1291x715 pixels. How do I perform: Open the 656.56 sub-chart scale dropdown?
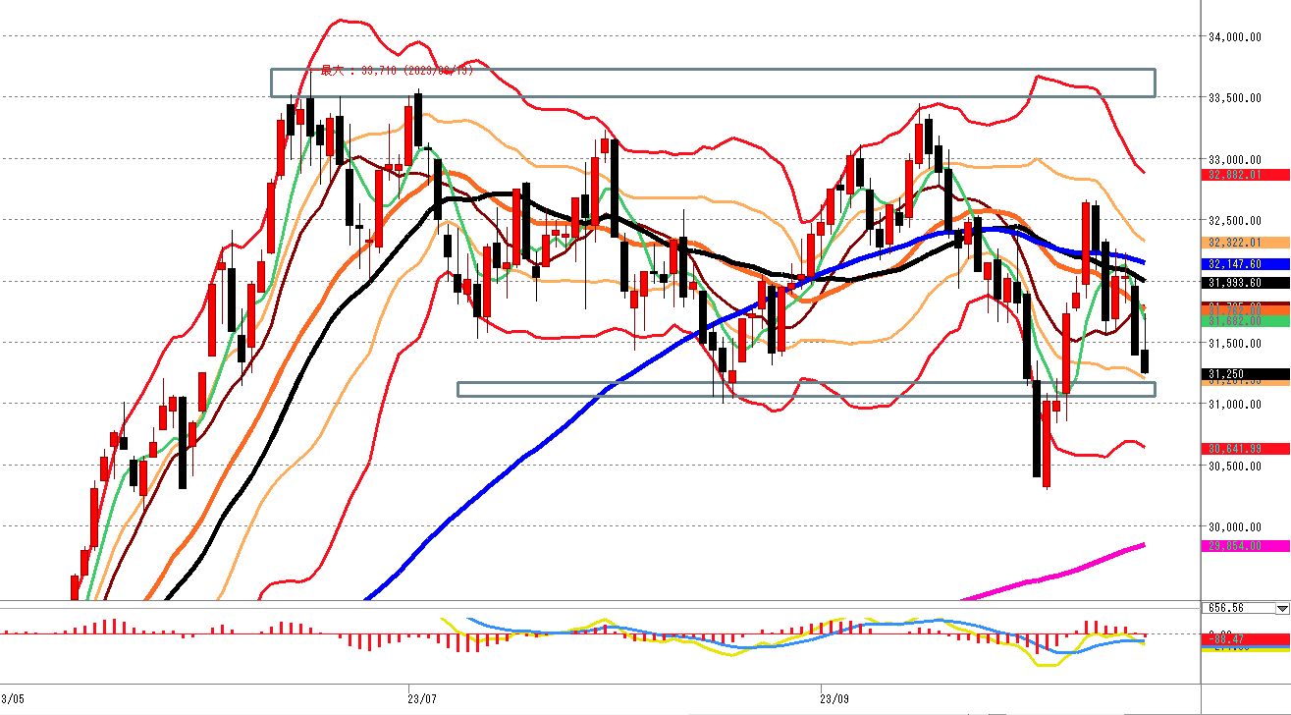[1282, 608]
